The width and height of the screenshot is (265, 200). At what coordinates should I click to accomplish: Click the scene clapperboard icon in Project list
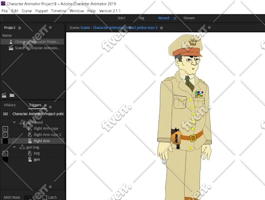click(x=11, y=48)
